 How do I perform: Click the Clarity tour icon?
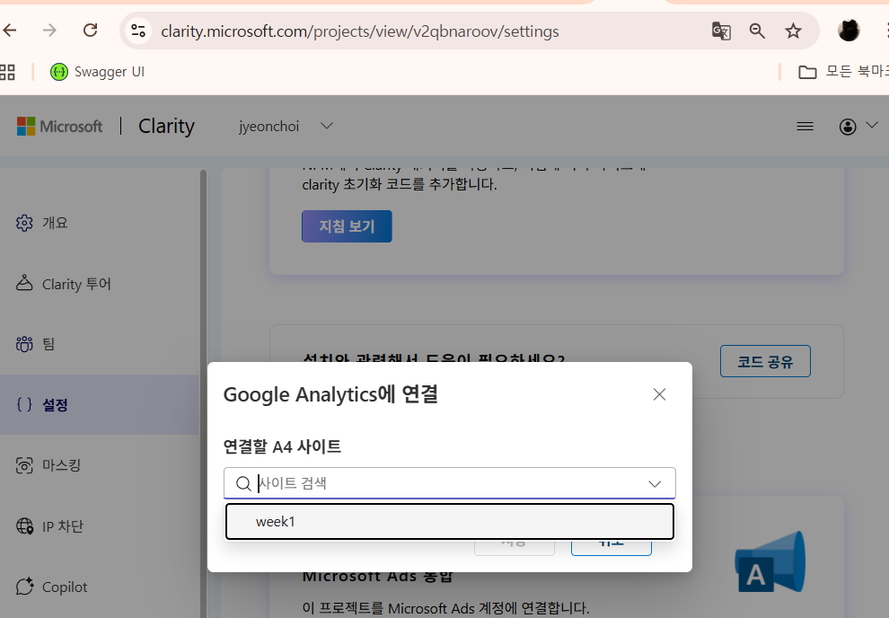(24, 283)
